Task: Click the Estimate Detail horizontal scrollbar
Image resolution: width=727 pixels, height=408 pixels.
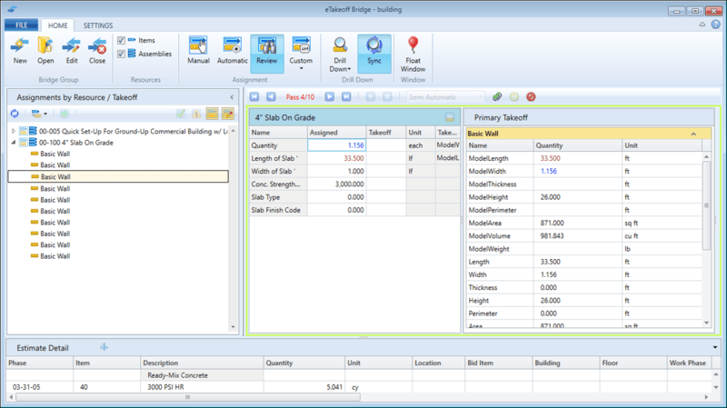Action: (188, 397)
